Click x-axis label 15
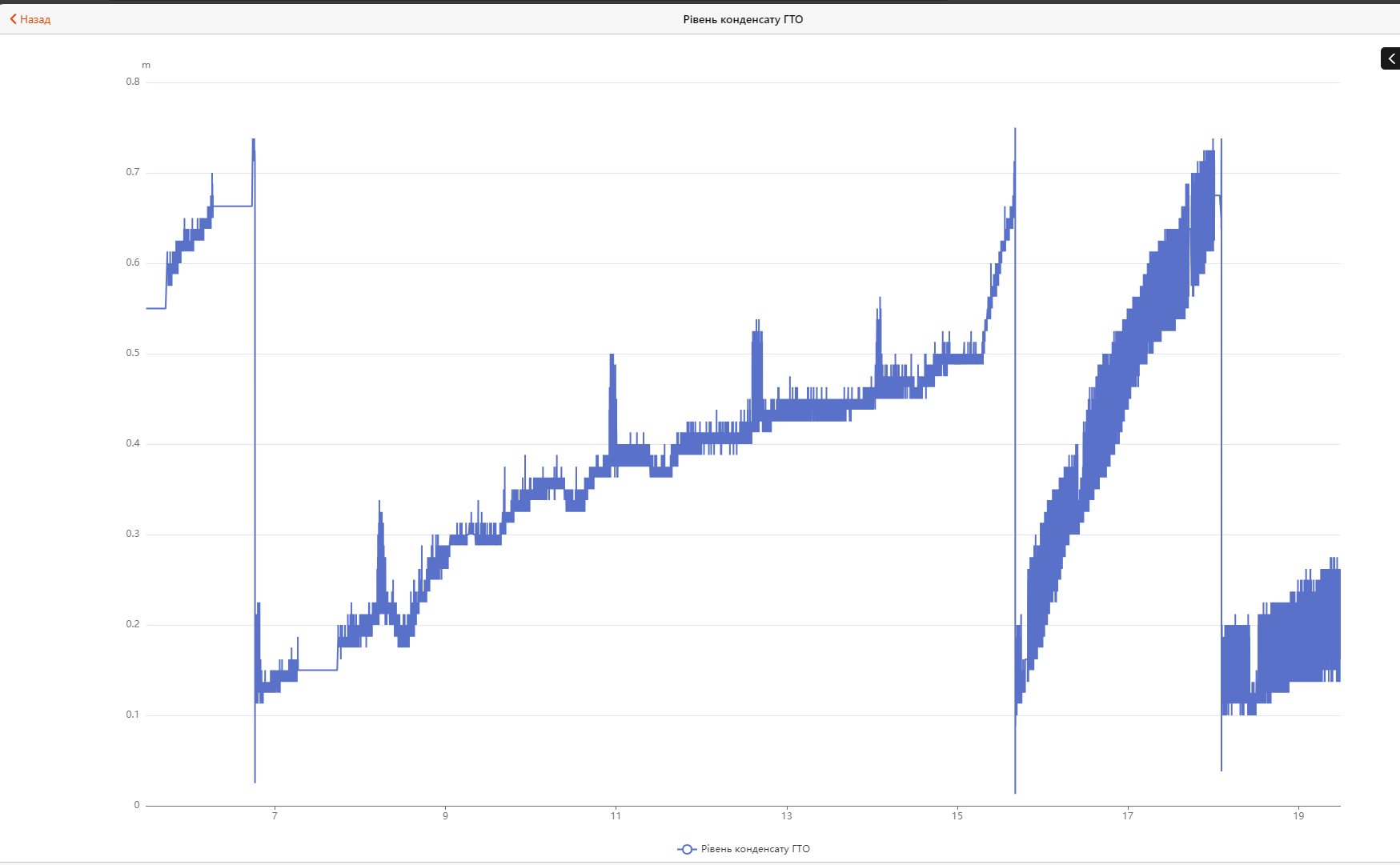 point(957,815)
